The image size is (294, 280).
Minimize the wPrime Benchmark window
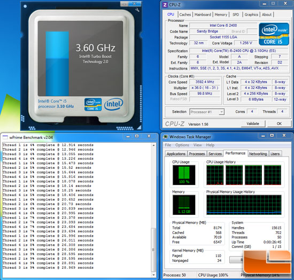128,136
